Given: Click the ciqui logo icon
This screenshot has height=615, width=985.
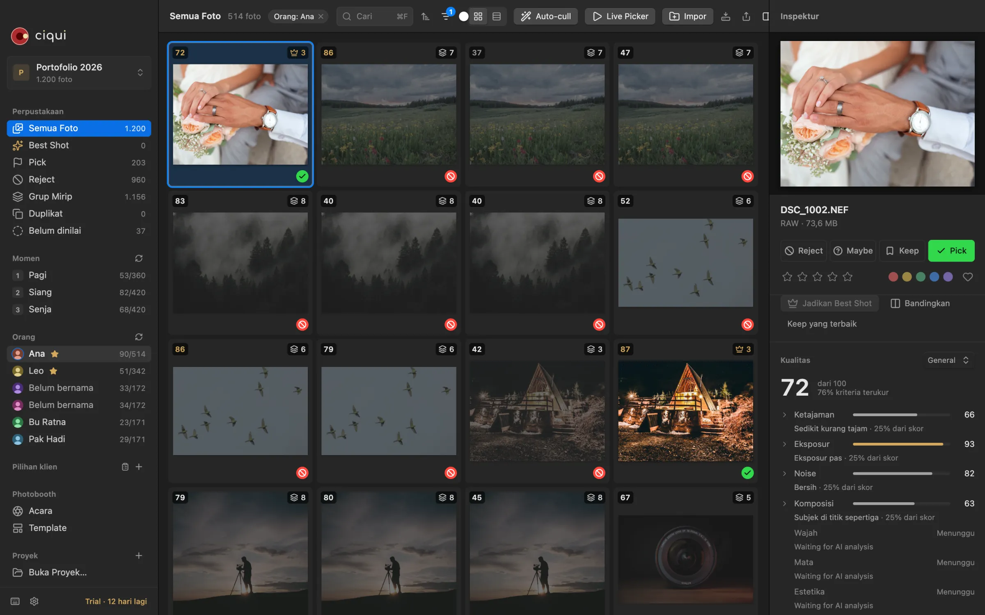Looking at the screenshot, I should [x=20, y=36].
